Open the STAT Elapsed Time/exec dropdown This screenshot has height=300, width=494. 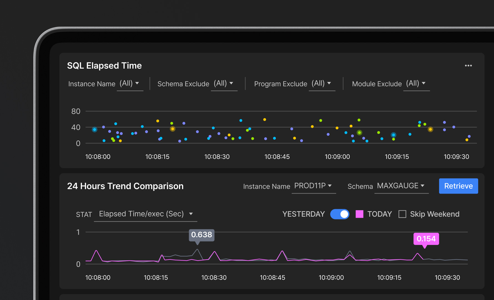point(145,214)
